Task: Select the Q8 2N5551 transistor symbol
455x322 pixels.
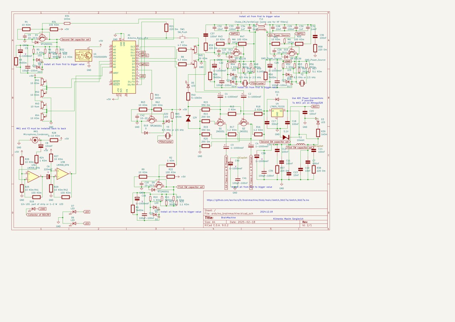Action: (x=152, y=120)
